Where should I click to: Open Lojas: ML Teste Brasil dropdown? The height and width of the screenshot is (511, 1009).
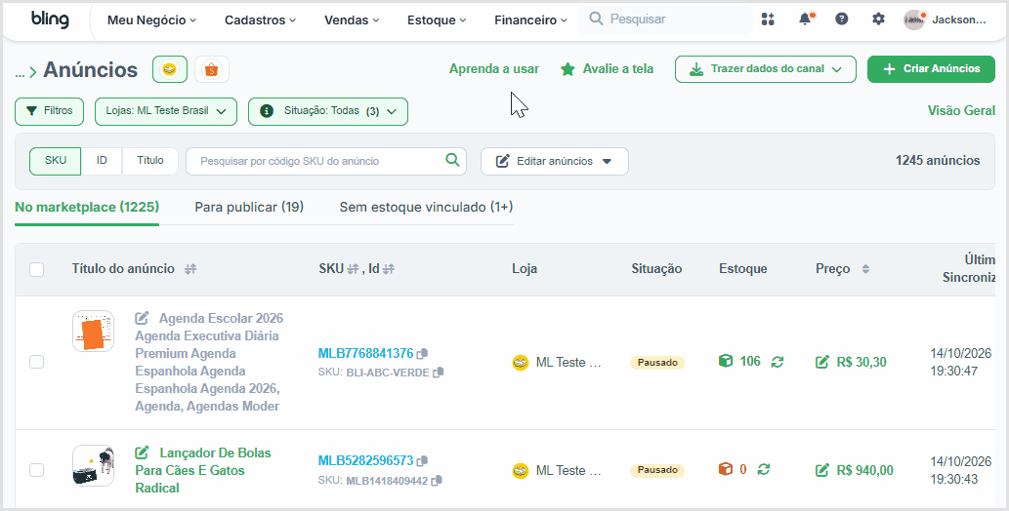[x=166, y=111]
